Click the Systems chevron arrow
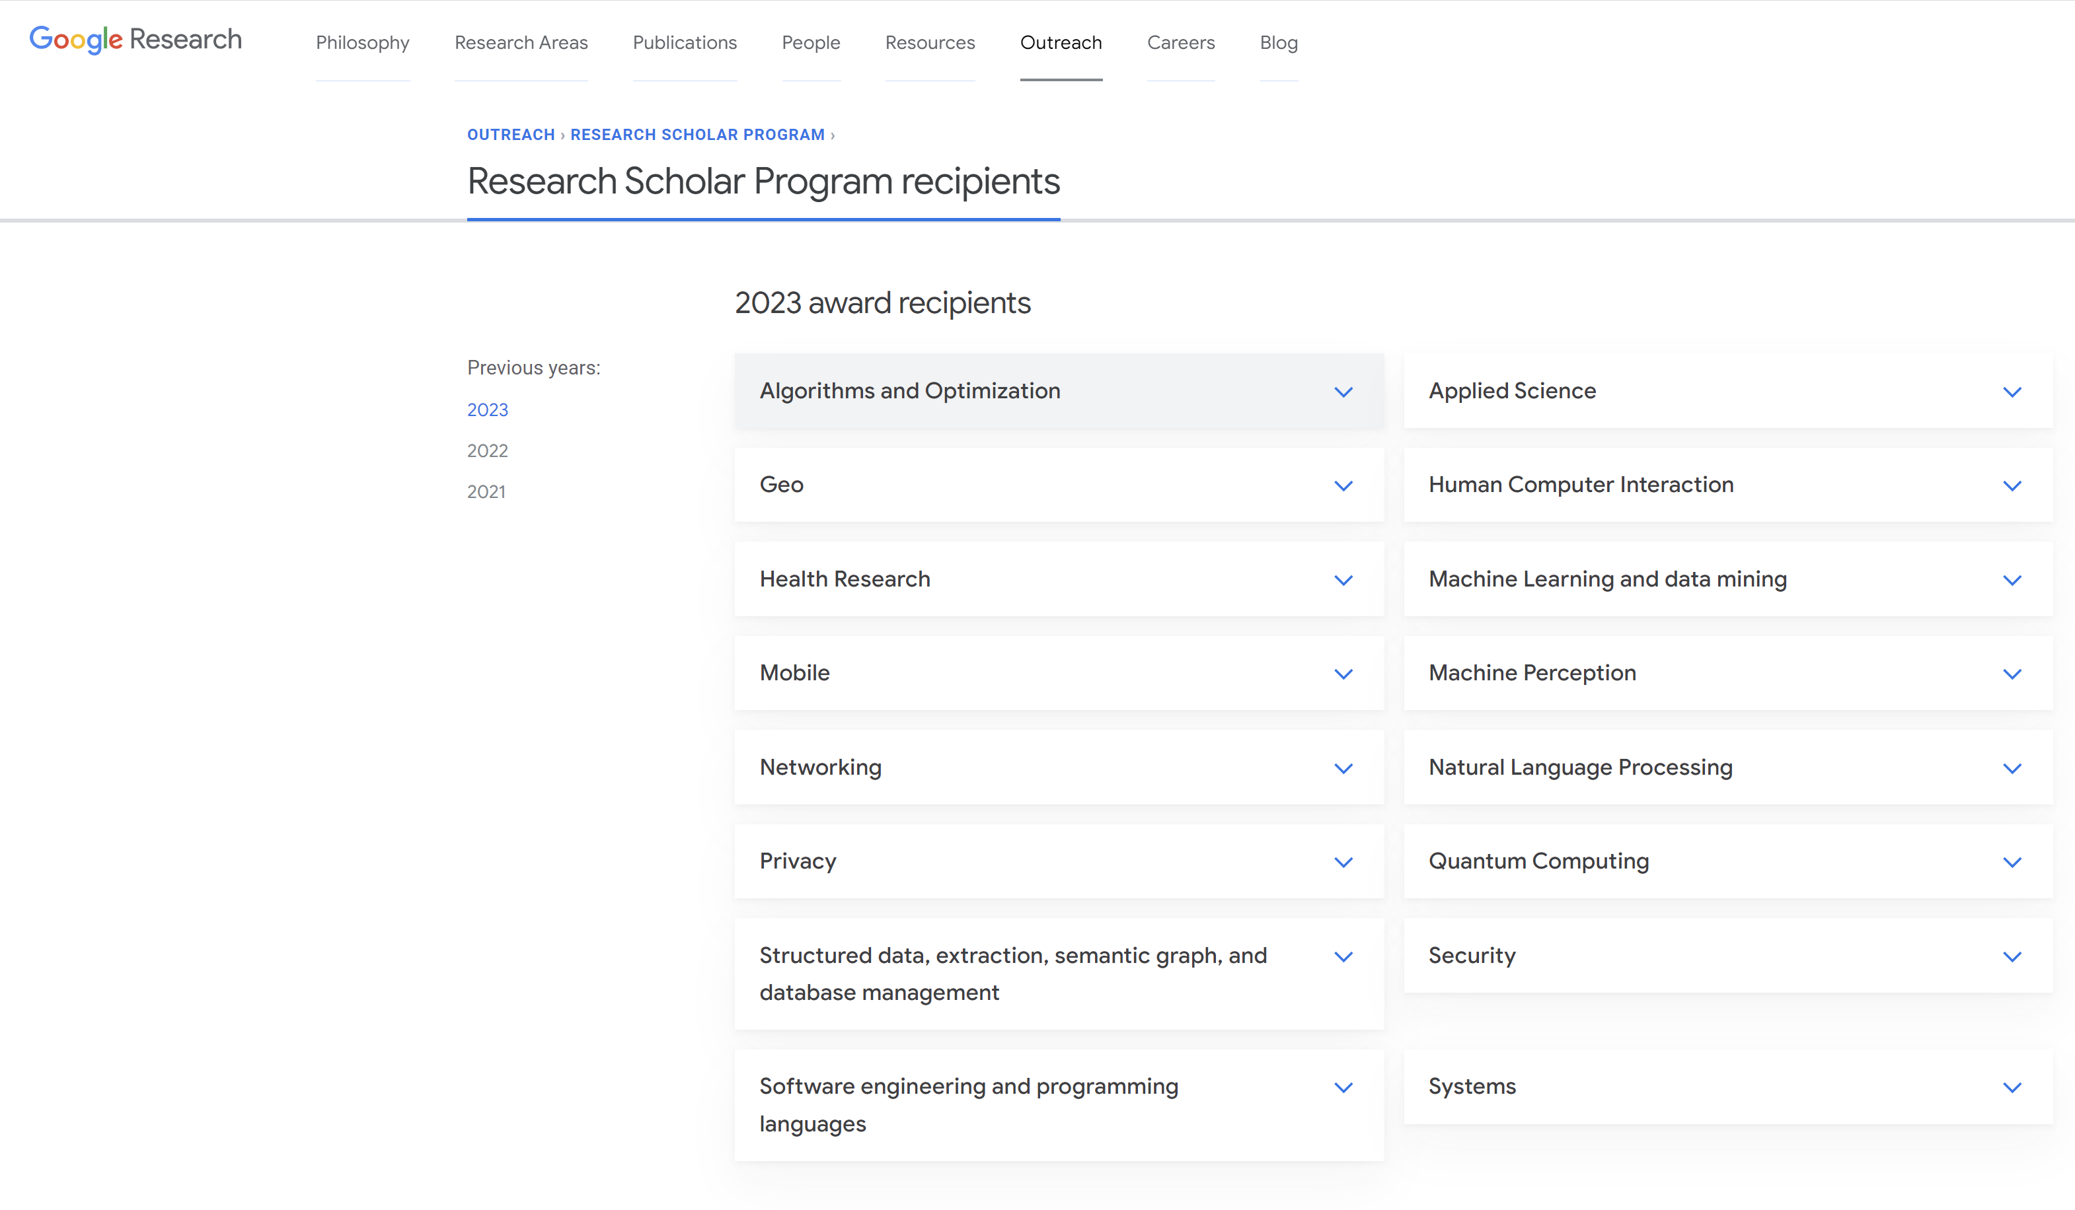 [x=2012, y=1088]
